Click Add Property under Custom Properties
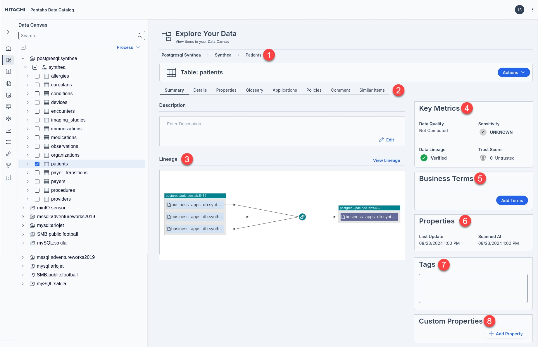Image resolution: width=538 pixels, height=347 pixels. tap(506, 334)
